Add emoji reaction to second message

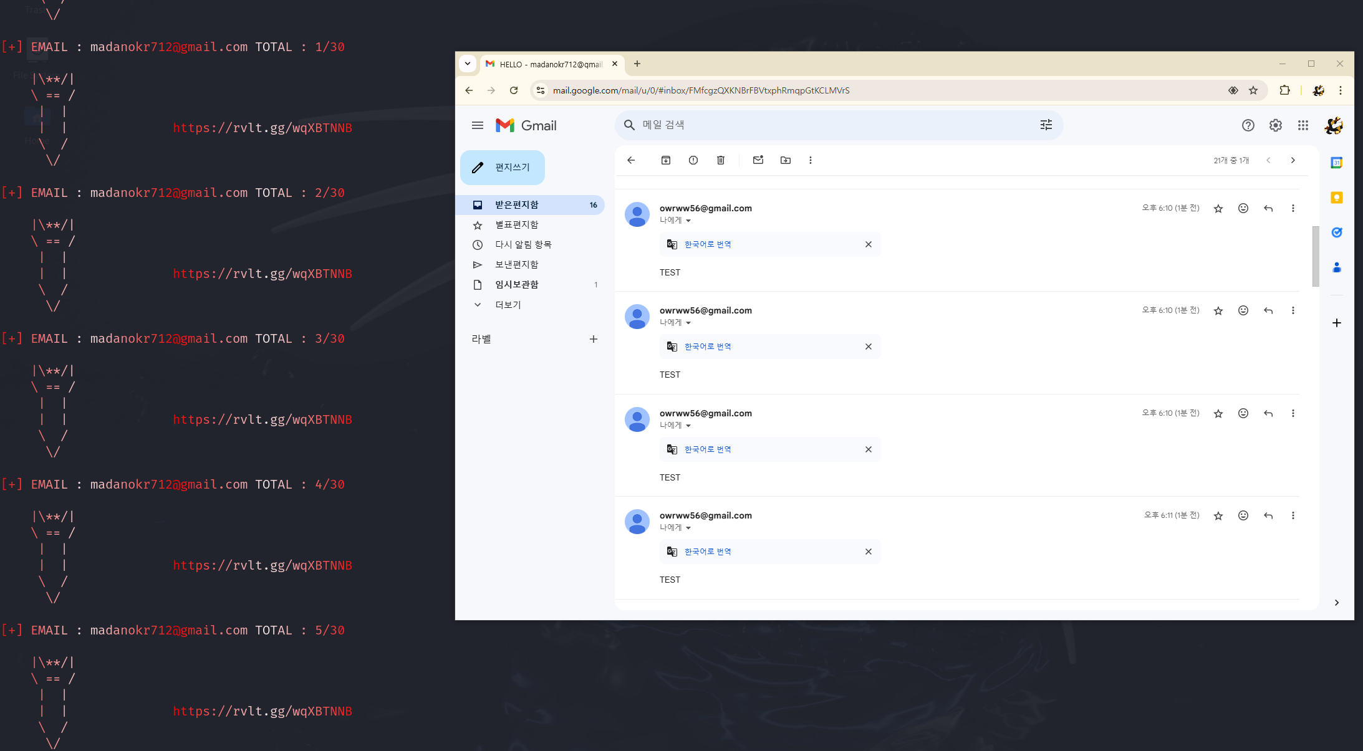coord(1243,310)
